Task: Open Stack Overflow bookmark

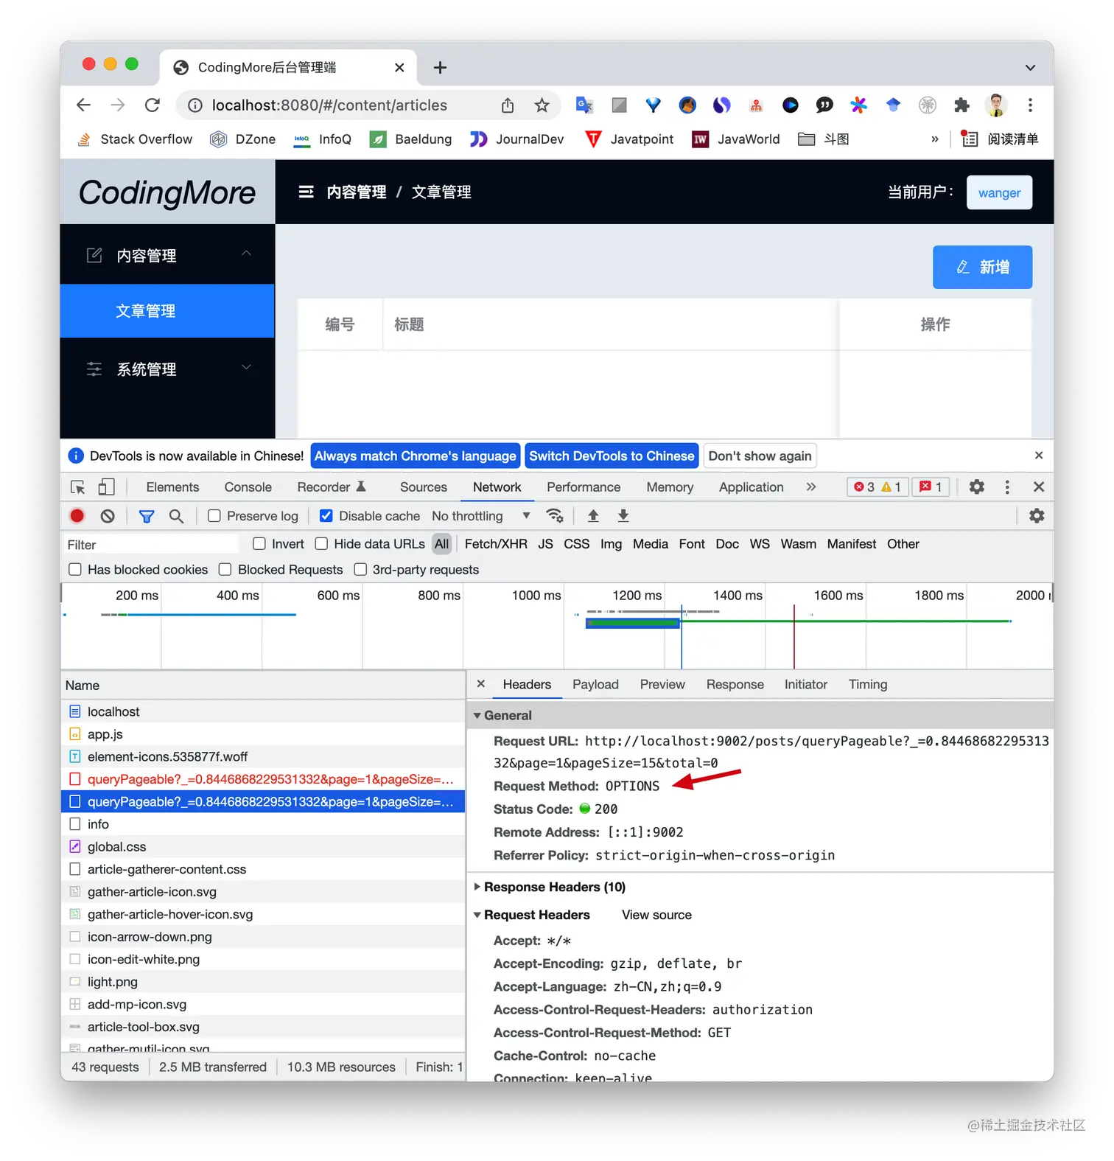Action: 136,139
